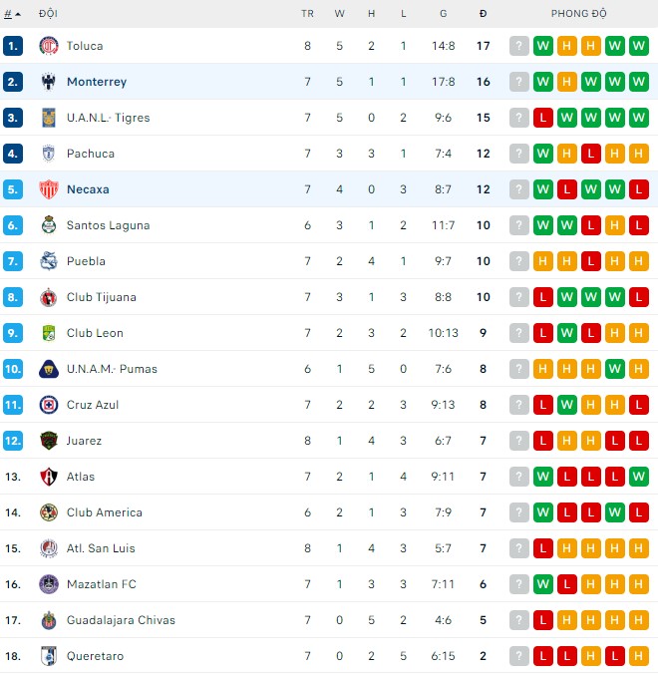Click the Club Leon team name
This screenshot has height=674, width=658.
point(95,333)
